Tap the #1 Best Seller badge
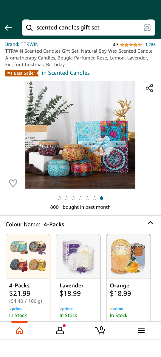Viewport: 161px width, 357px height. pyautogui.click(x=22, y=73)
